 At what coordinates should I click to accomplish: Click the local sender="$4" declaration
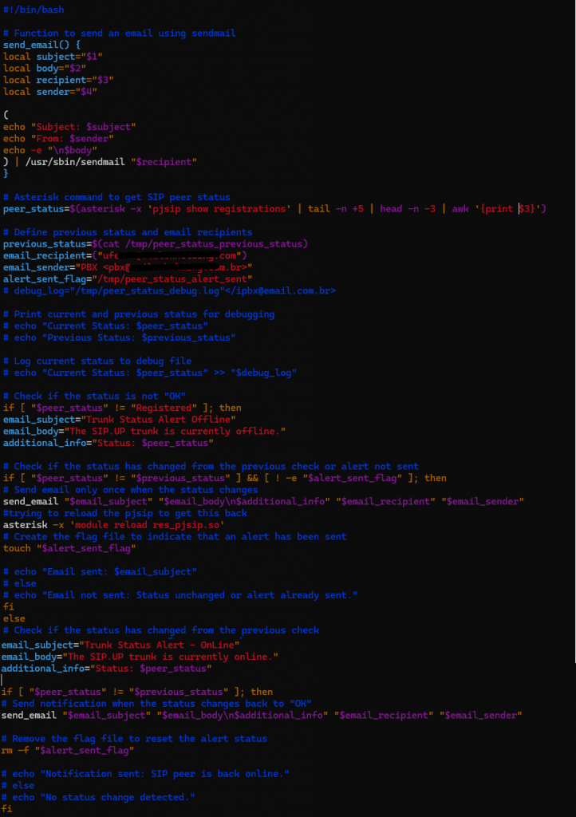[49, 92]
